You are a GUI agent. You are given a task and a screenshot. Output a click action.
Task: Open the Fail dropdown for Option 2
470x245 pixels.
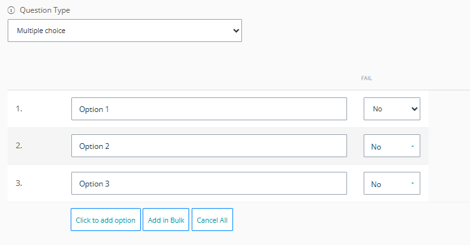[392, 146]
